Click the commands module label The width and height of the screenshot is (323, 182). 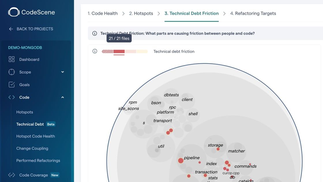[x=245, y=166]
